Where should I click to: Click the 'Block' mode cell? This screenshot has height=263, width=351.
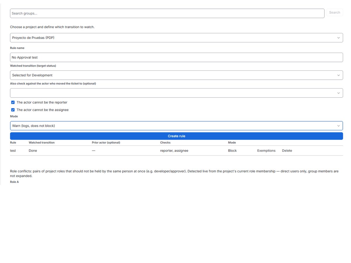[232, 150]
